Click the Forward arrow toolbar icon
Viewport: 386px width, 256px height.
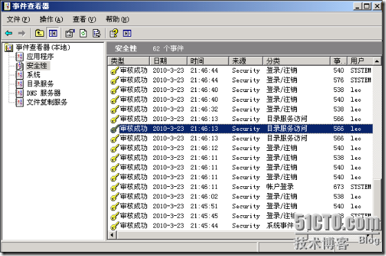22,33
